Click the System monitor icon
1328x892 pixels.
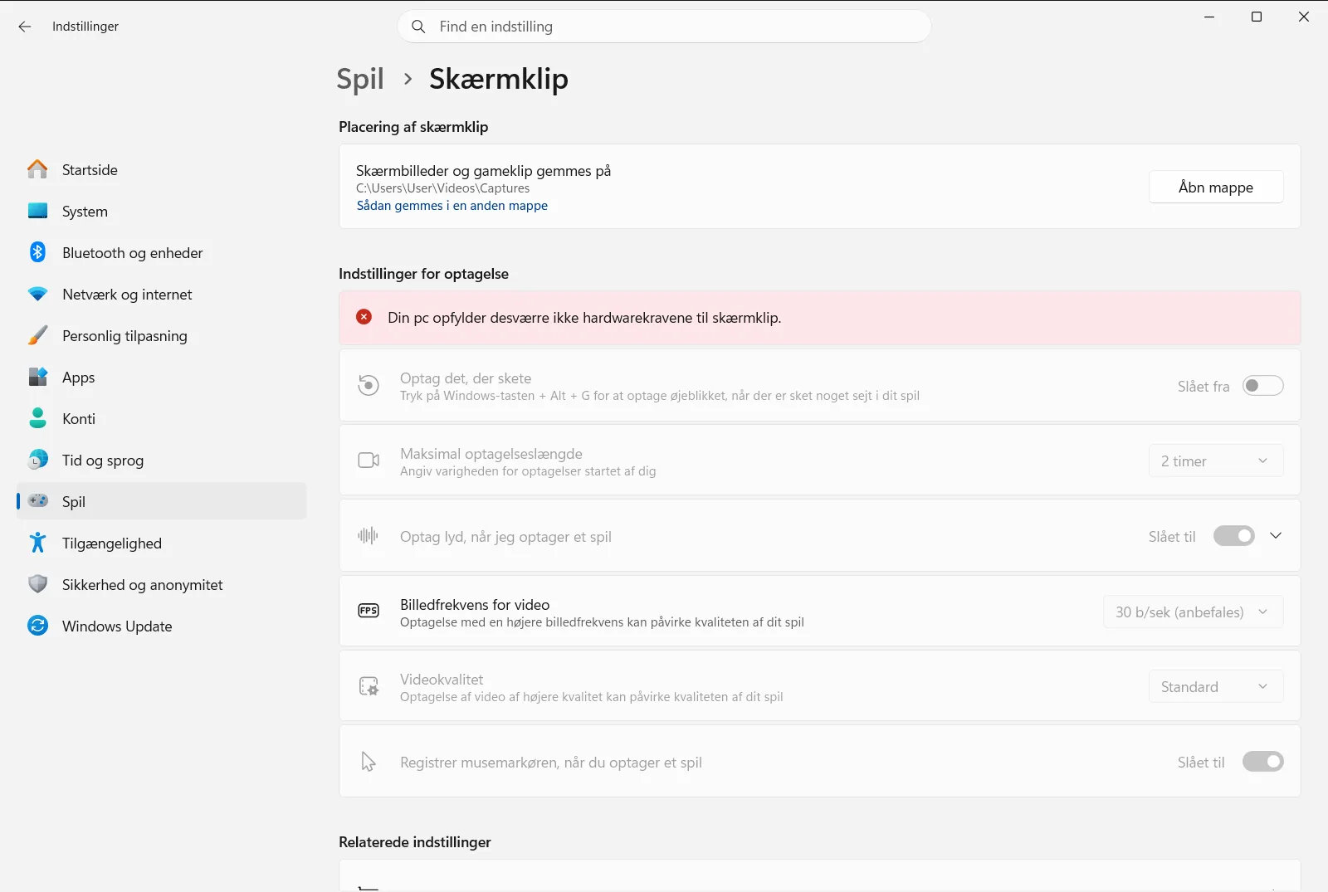click(x=37, y=211)
